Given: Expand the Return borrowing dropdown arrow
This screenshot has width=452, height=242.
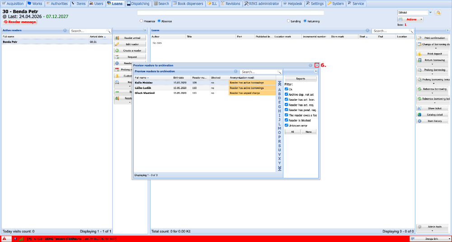Looking at the screenshot, I should pos(432,64).
